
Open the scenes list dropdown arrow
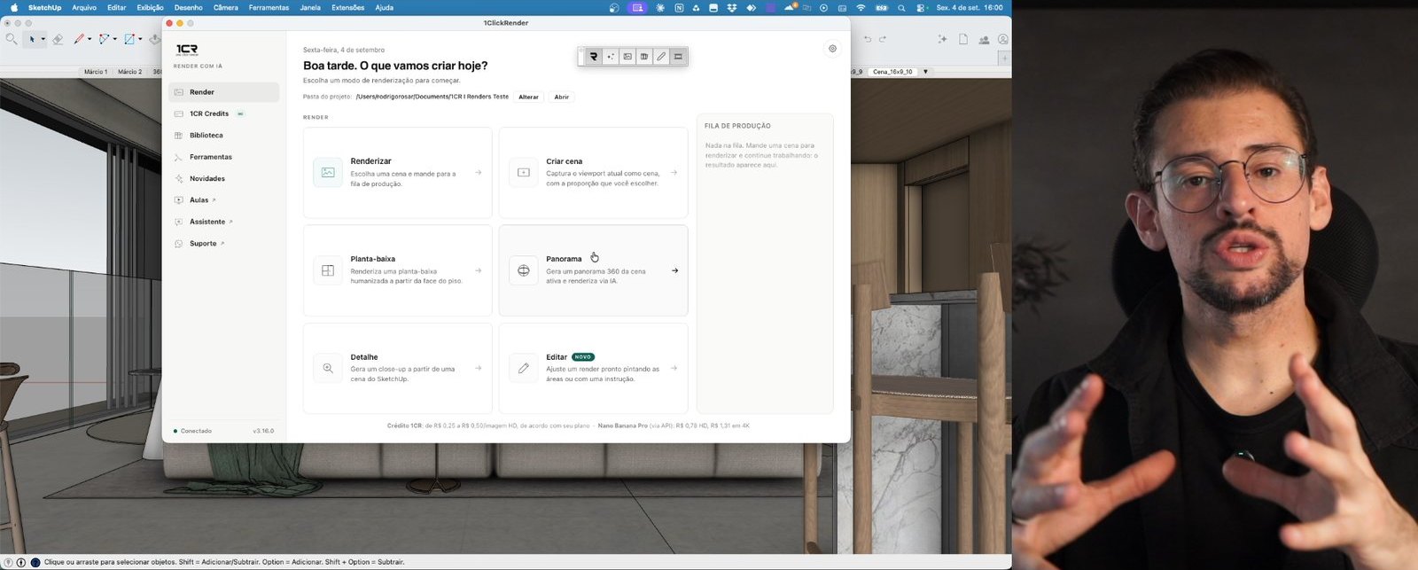pyautogui.click(x=925, y=72)
